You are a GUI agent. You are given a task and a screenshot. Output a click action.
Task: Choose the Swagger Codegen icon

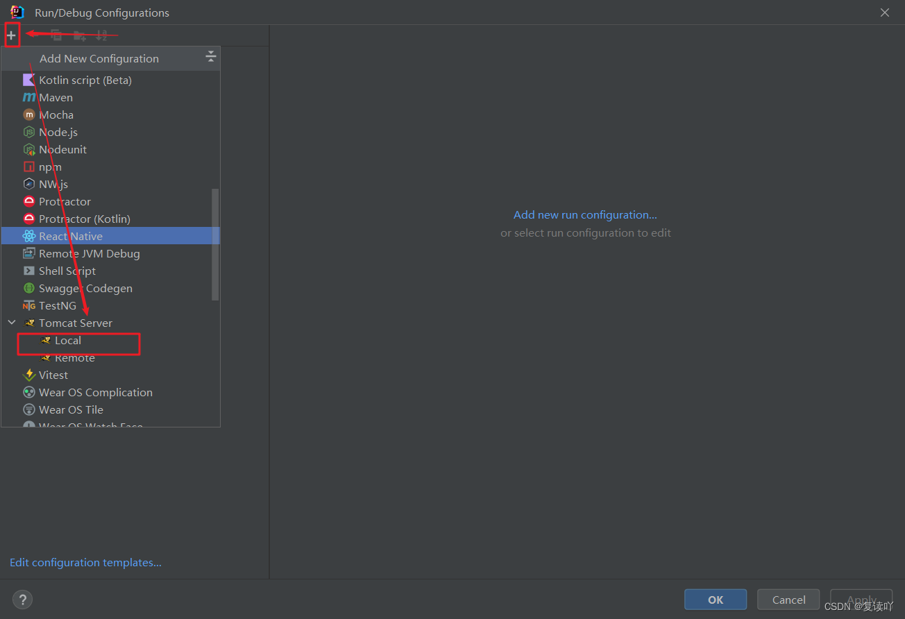point(28,288)
